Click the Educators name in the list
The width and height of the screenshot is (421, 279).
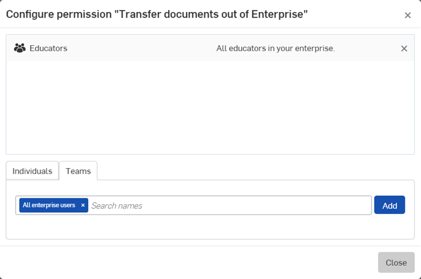click(x=48, y=48)
